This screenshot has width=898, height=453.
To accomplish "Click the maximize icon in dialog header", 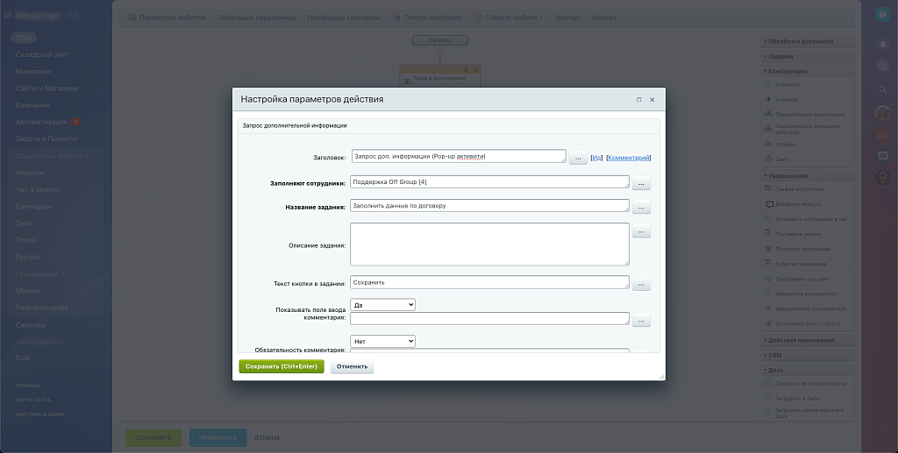I will pos(638,100).
